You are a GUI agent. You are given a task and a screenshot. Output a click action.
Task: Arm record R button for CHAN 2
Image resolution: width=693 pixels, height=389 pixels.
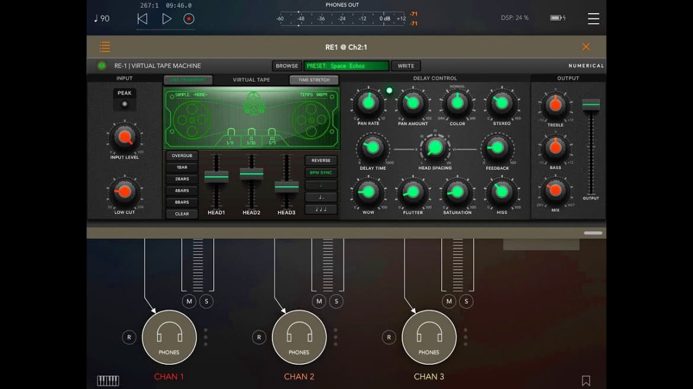coord(259,338)
